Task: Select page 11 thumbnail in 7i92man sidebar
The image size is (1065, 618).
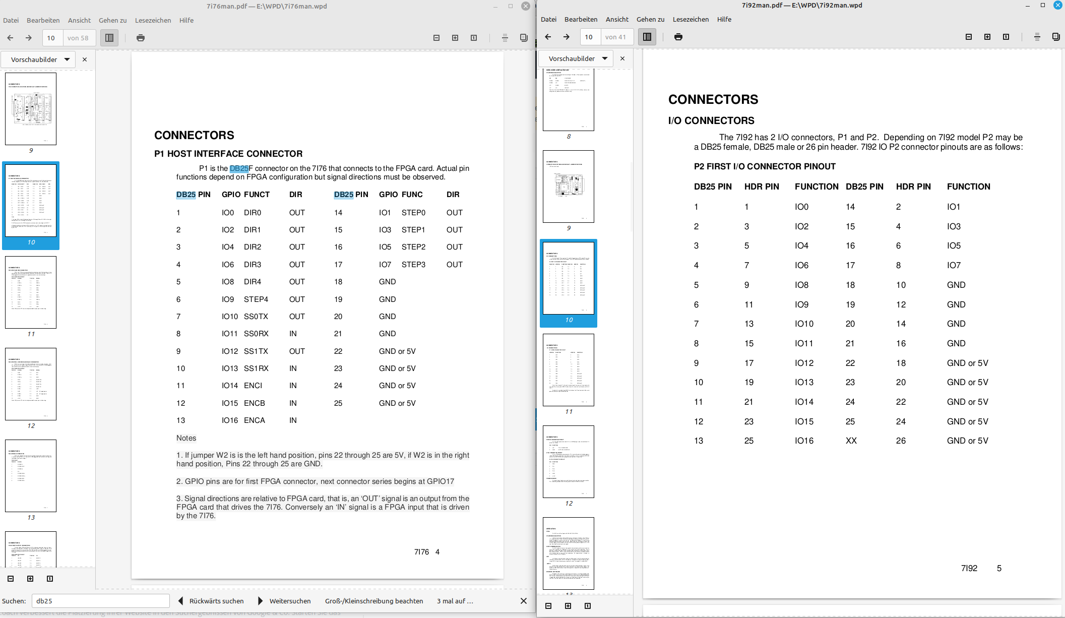Action: [569, 370]
